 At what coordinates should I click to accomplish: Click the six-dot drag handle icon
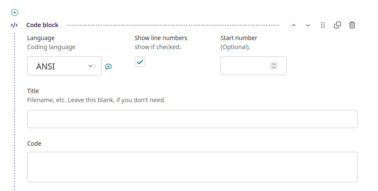(323, 25)
